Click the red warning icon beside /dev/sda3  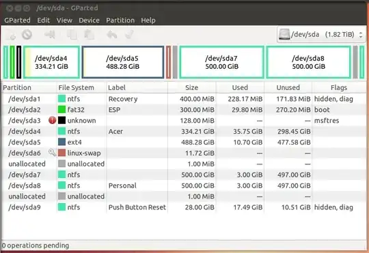point(52,120)
